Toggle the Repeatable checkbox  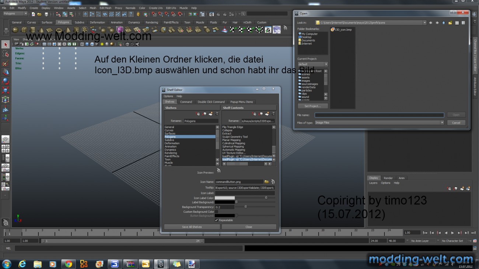pos(217,220)
